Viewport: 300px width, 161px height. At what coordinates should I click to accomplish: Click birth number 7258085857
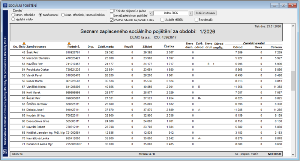(x=73, y=144)
